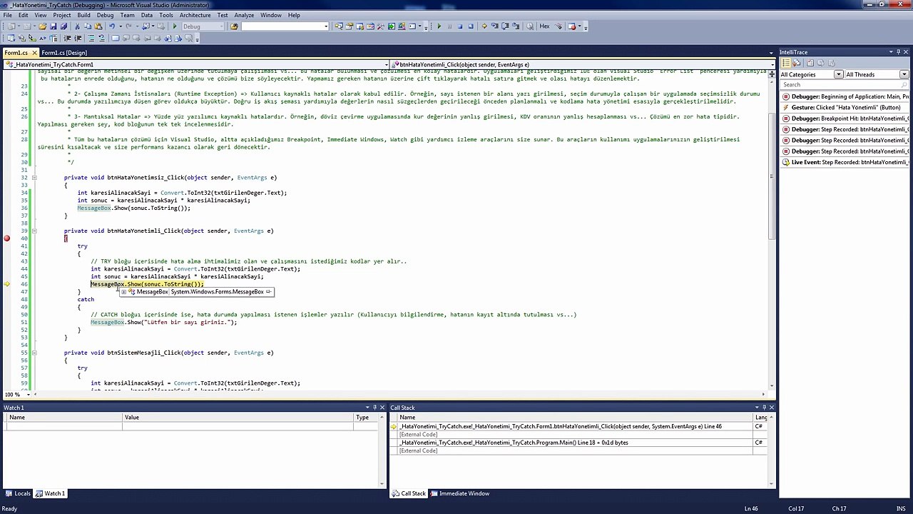This screenshot has height=514, width=913.
Task: Select Live Event: Step Recorded entry
Action: pyautogui.click(x=845, y=162)
